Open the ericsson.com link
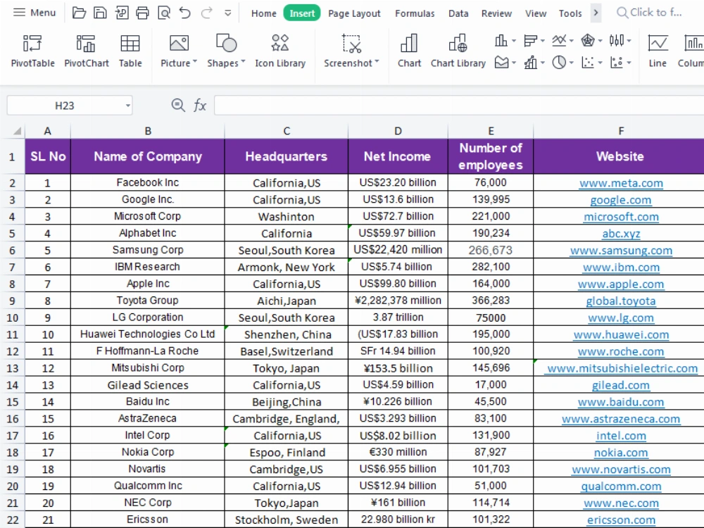Screen dimensions: 704x528 (621, 520)
